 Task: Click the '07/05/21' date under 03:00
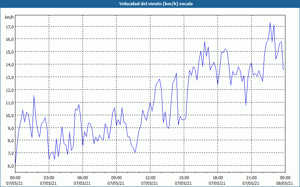click(48, 183)
